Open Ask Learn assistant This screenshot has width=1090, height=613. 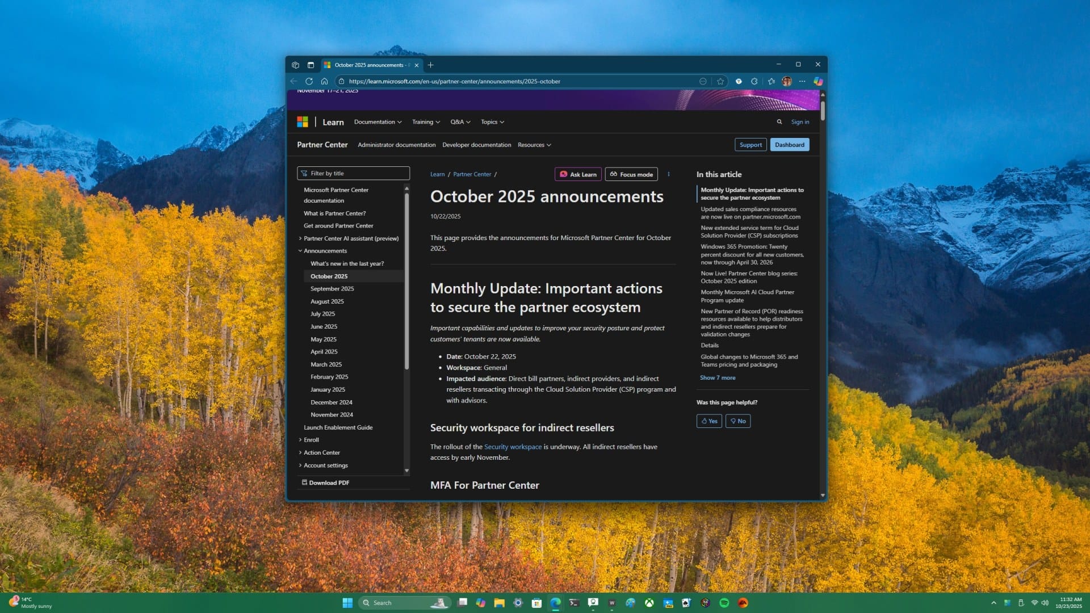[578, 174]
